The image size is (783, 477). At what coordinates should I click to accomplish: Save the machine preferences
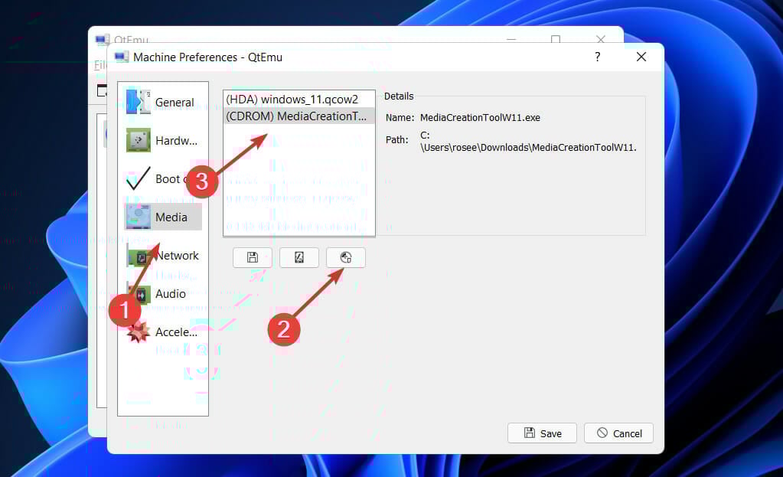[x=542, y=433]
